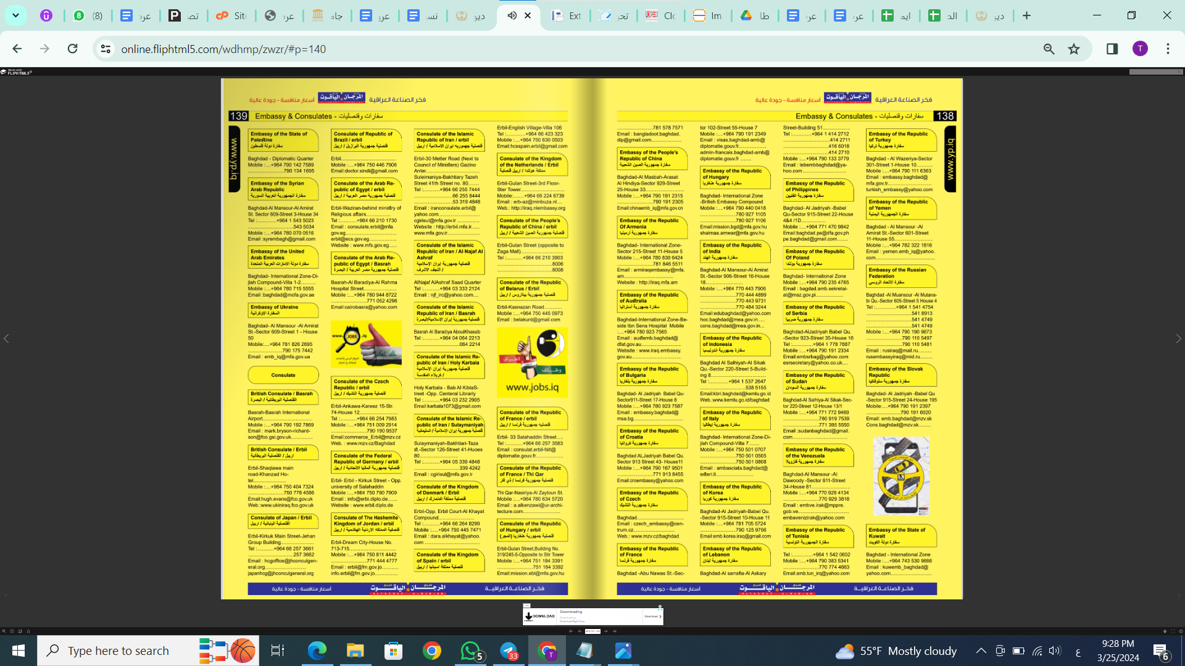The height and width of the screenshot is (666, 1185).
Task: Open tab search dropdown arrow
Action: click(15, 15)
